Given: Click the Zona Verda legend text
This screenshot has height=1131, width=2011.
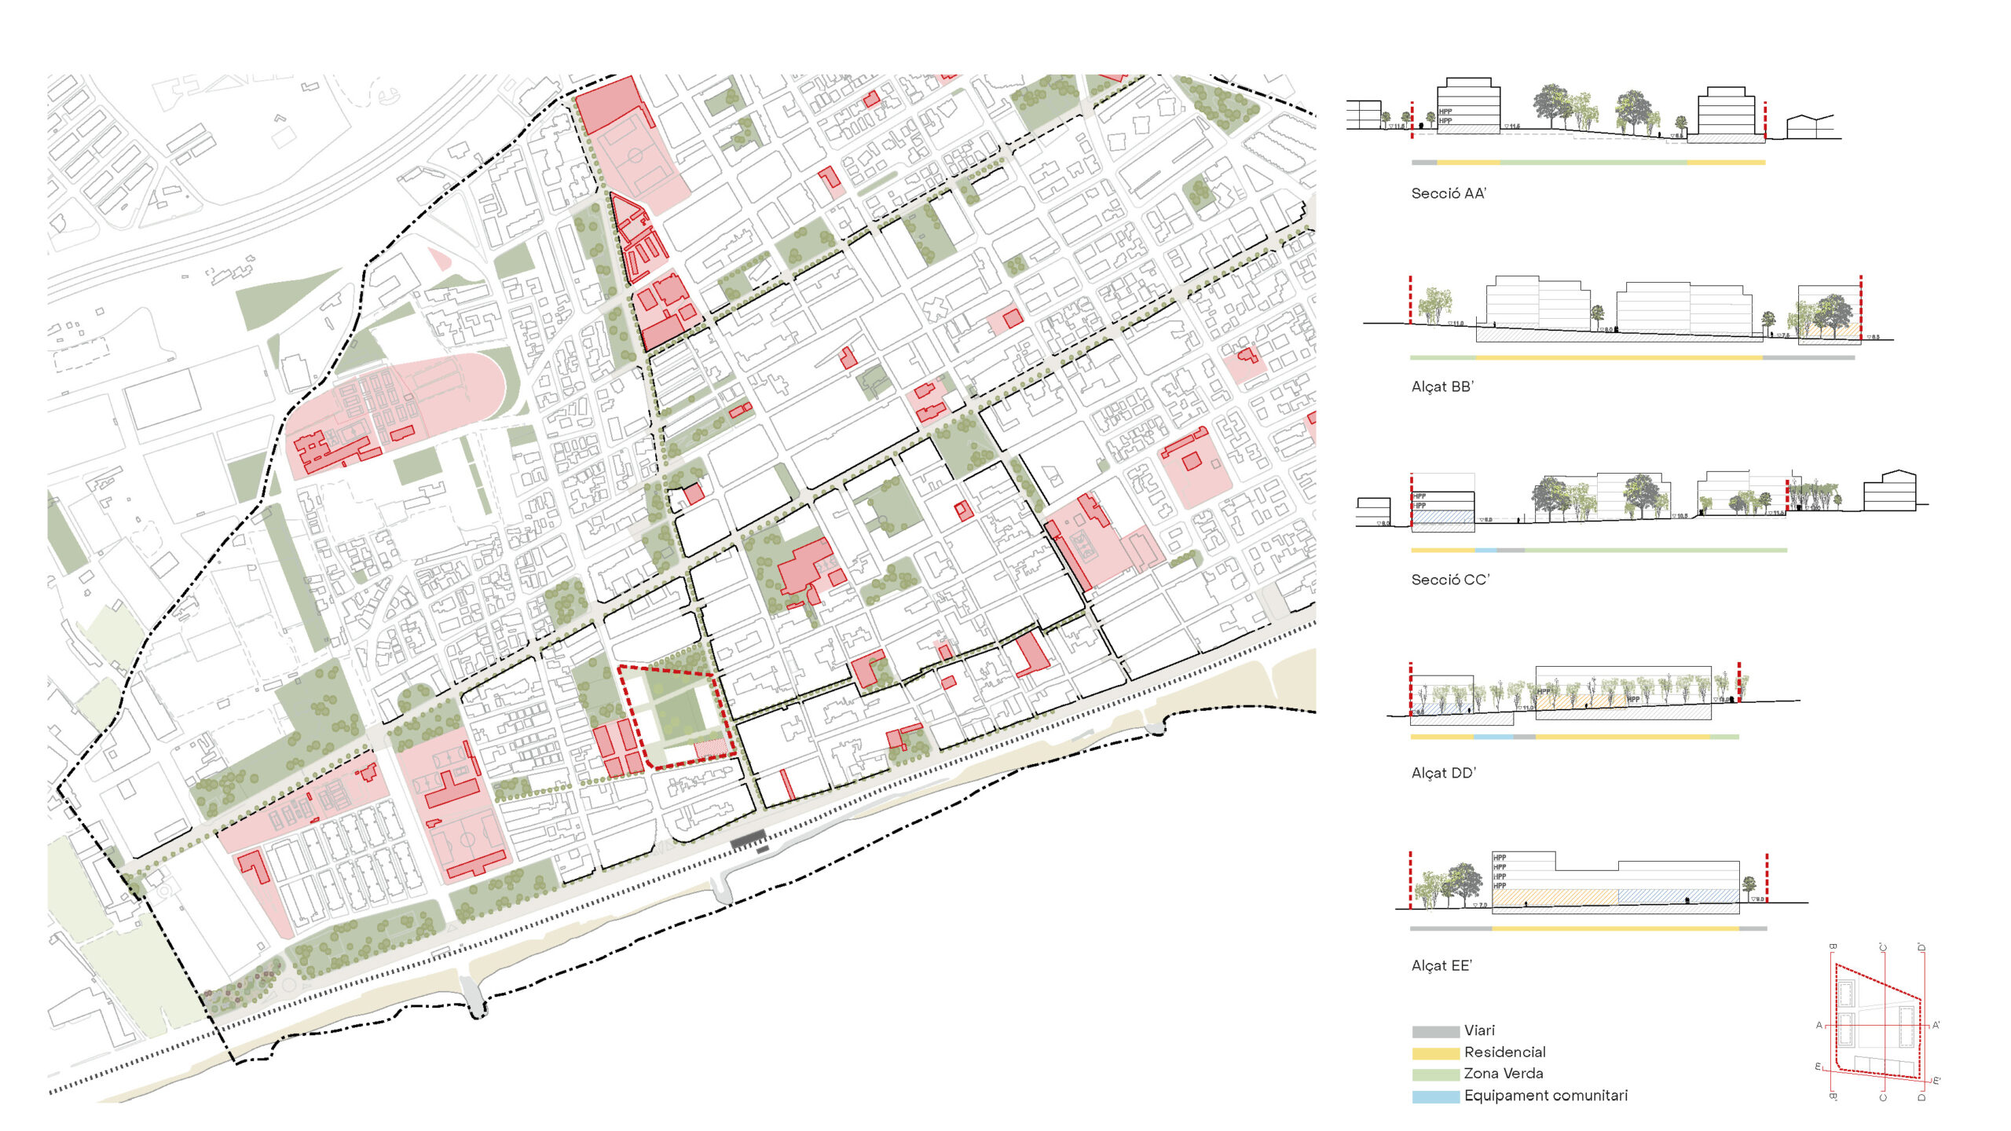Looking at the screenshot, I should [x=1503, y=1074].
